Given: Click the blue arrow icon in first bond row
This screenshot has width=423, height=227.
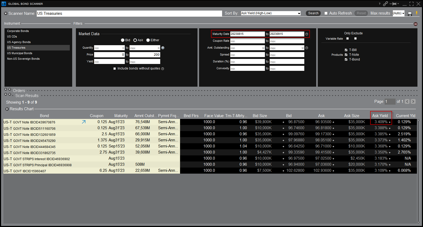Looking at the screenshot, I should point(84,122).
